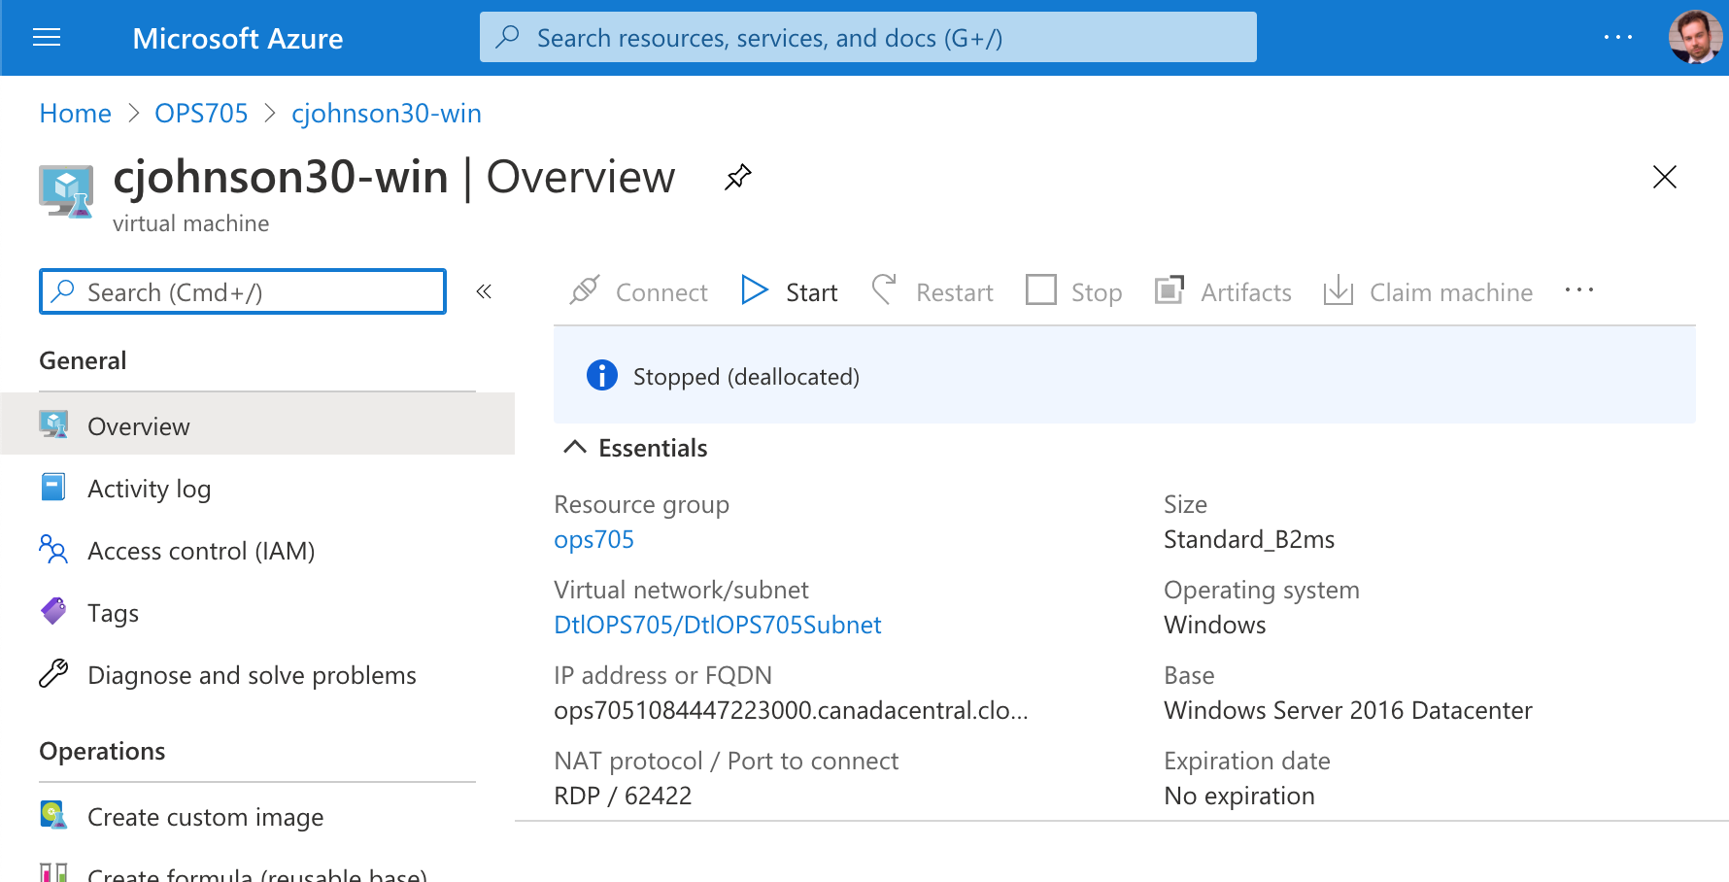Open the Activity log
1729x882 pixels.
pos(149,489)
